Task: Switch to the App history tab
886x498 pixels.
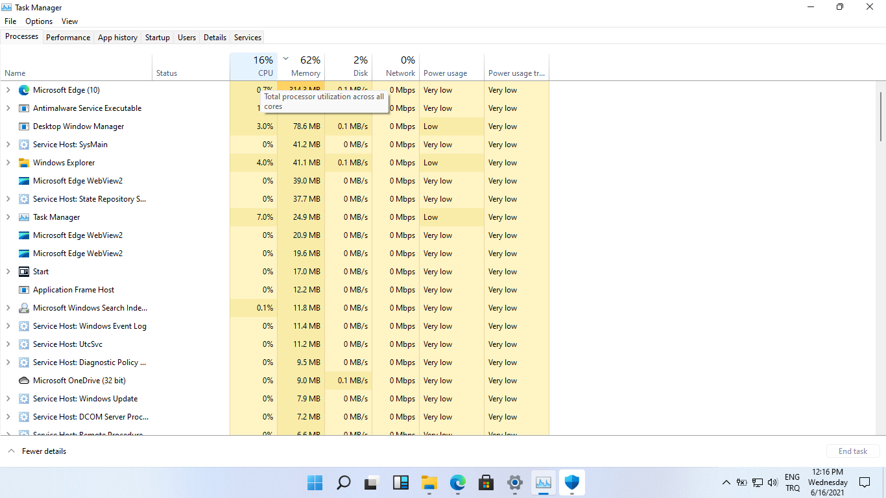Action: [x=117, y=38]
